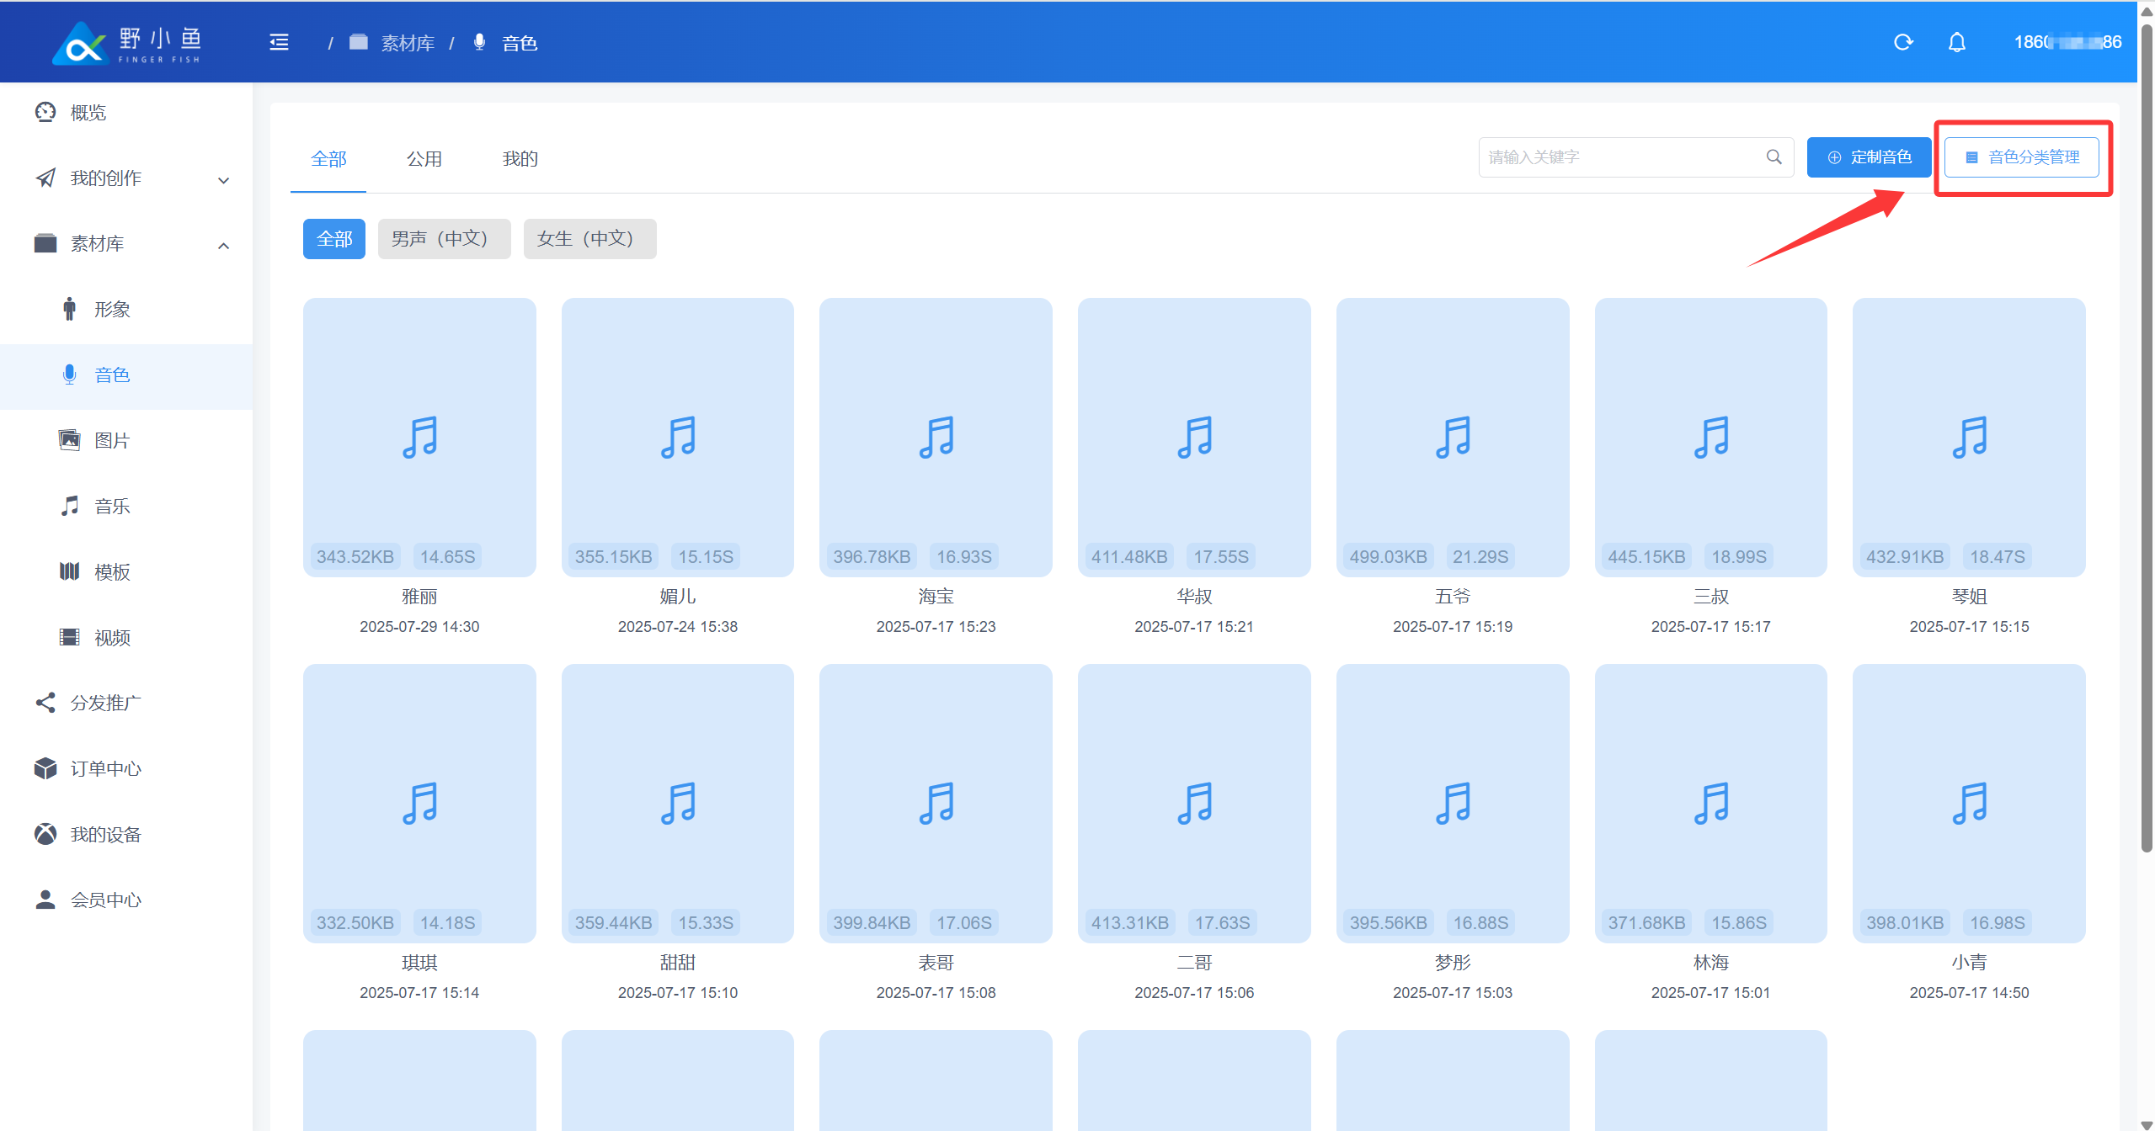Open 我的设备 devices page
This screenshot has width=2155, height=1131.
click(x=105, y=835)
